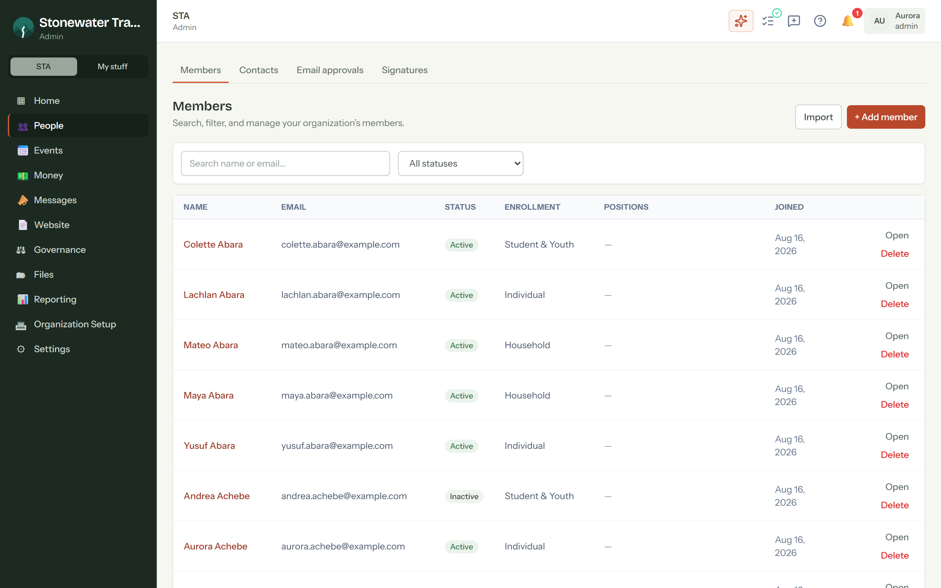Open Money in the sidebar
The image size is (941, 588).
point(78,175)
